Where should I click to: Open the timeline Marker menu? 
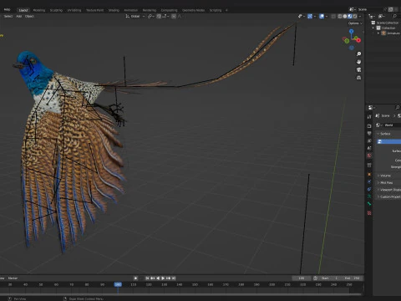pyautogui.click(x=13, y=278)
